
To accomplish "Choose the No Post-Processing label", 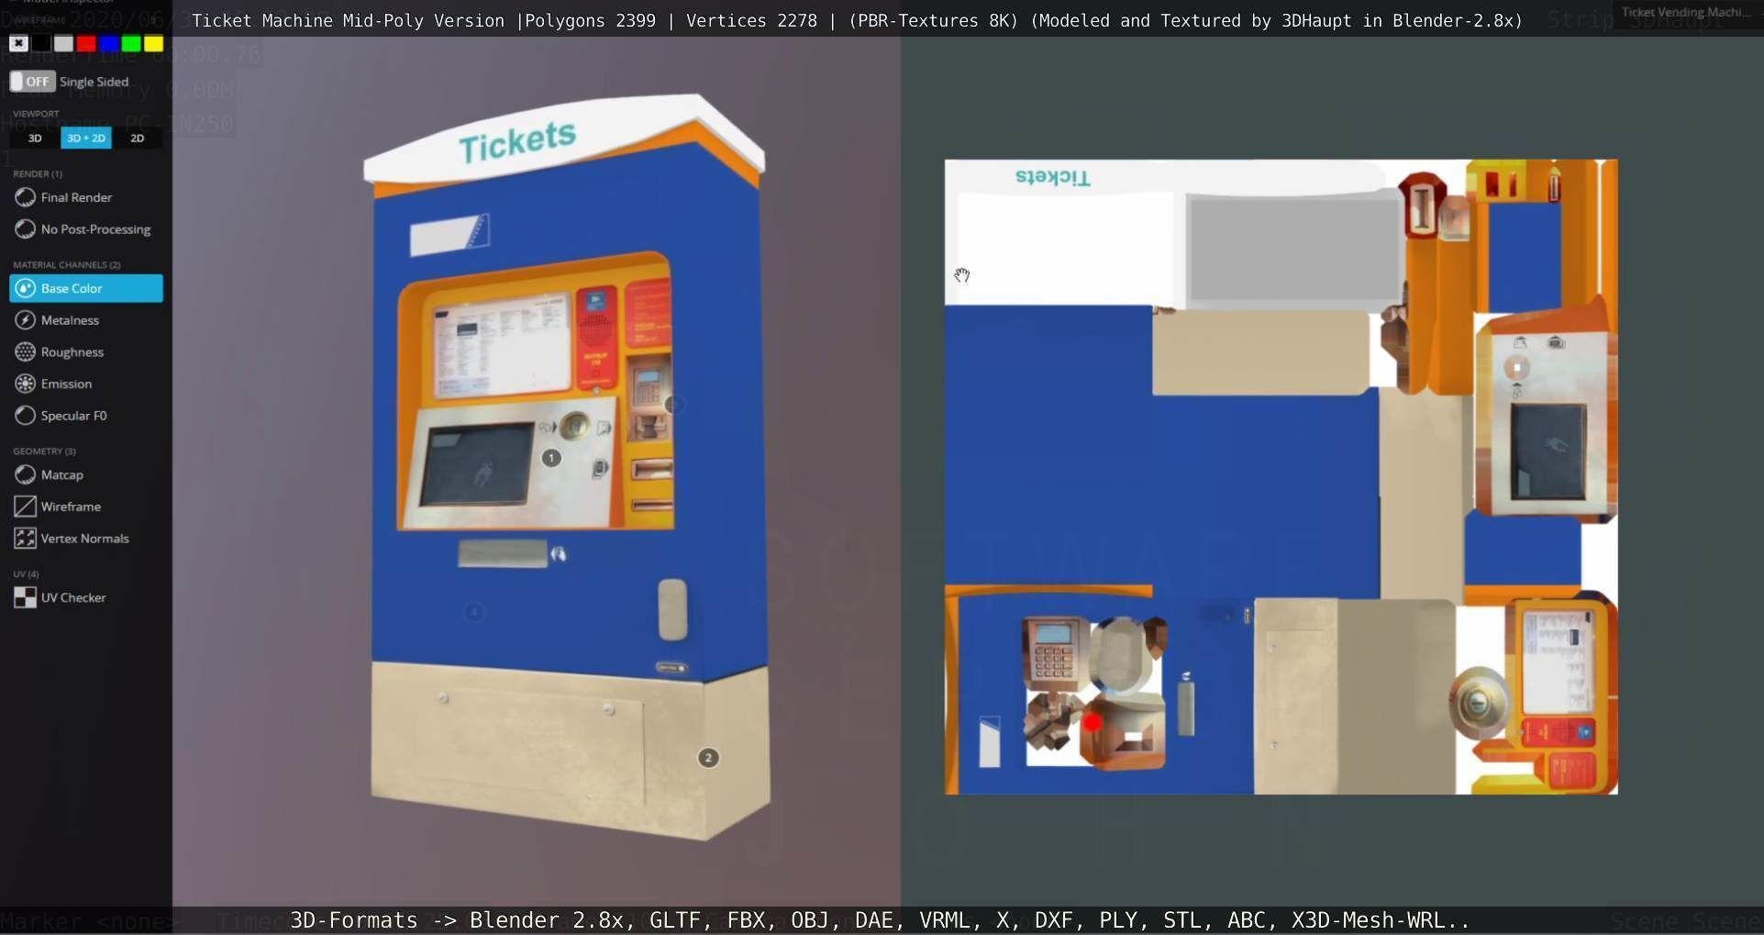I will (95, 229).
